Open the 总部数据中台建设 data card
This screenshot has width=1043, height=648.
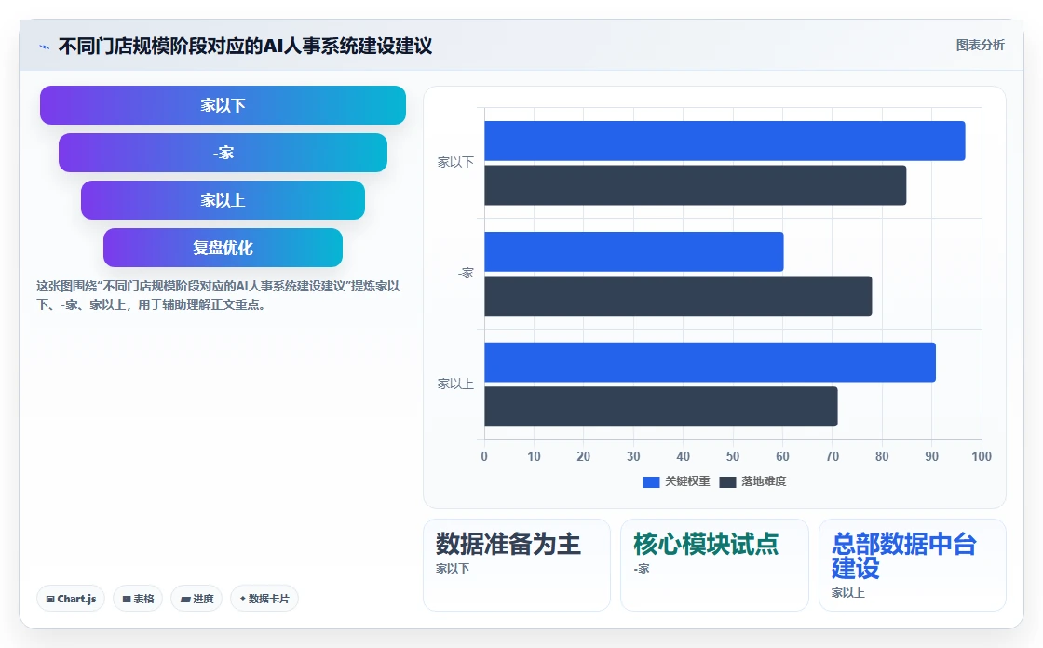912,565
